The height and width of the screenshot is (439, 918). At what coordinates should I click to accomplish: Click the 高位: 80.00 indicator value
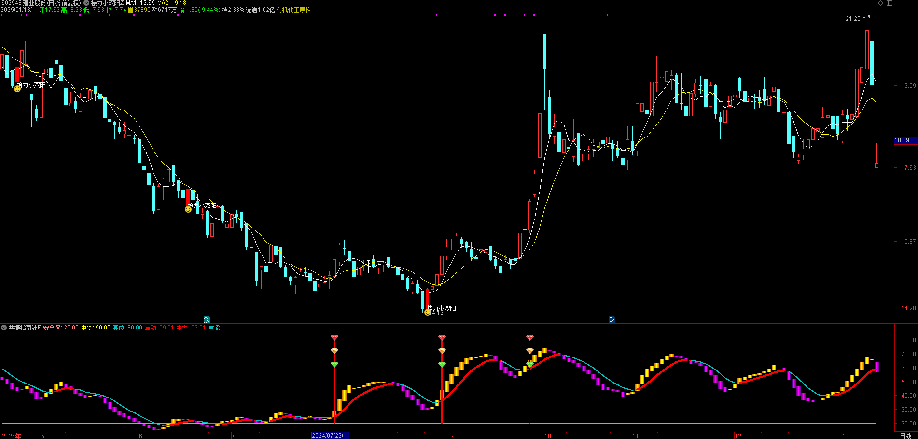pos(127,328)
